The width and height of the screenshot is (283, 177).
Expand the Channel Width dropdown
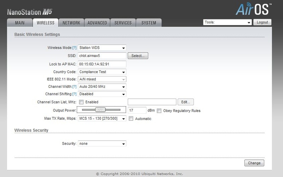tap(102, 86)
